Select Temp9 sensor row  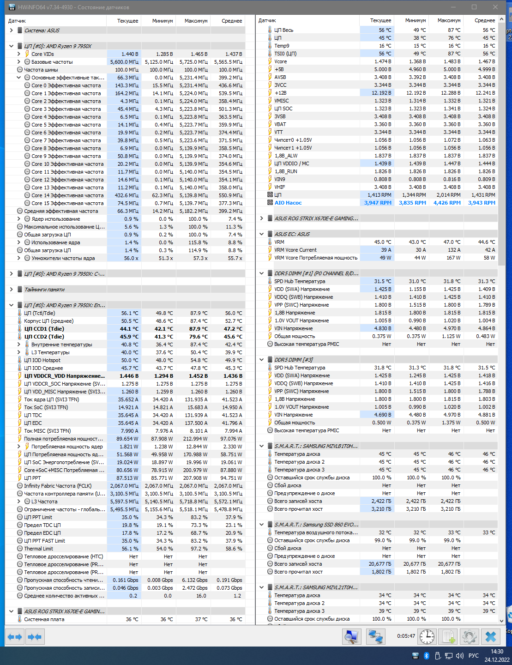click(377, 46)
